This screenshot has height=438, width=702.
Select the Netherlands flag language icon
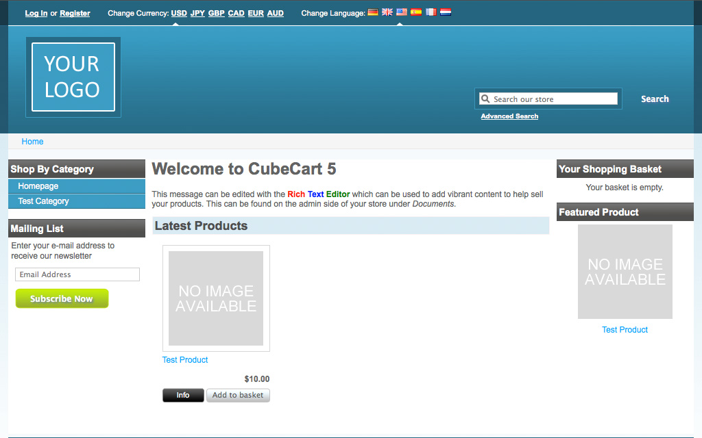pyautogui.click(x=446, y=12)
